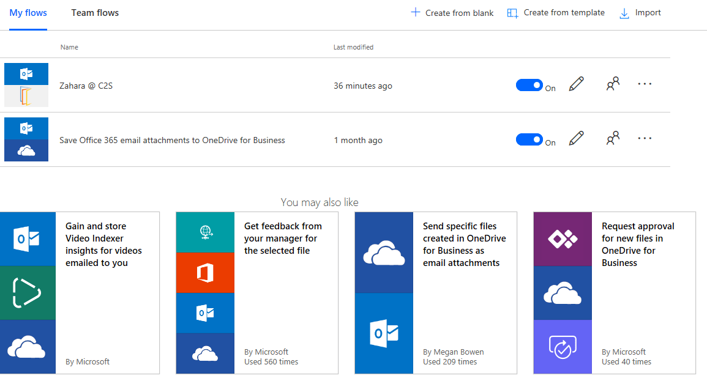Click the plus icon beside Create from blank

point(415,12)
